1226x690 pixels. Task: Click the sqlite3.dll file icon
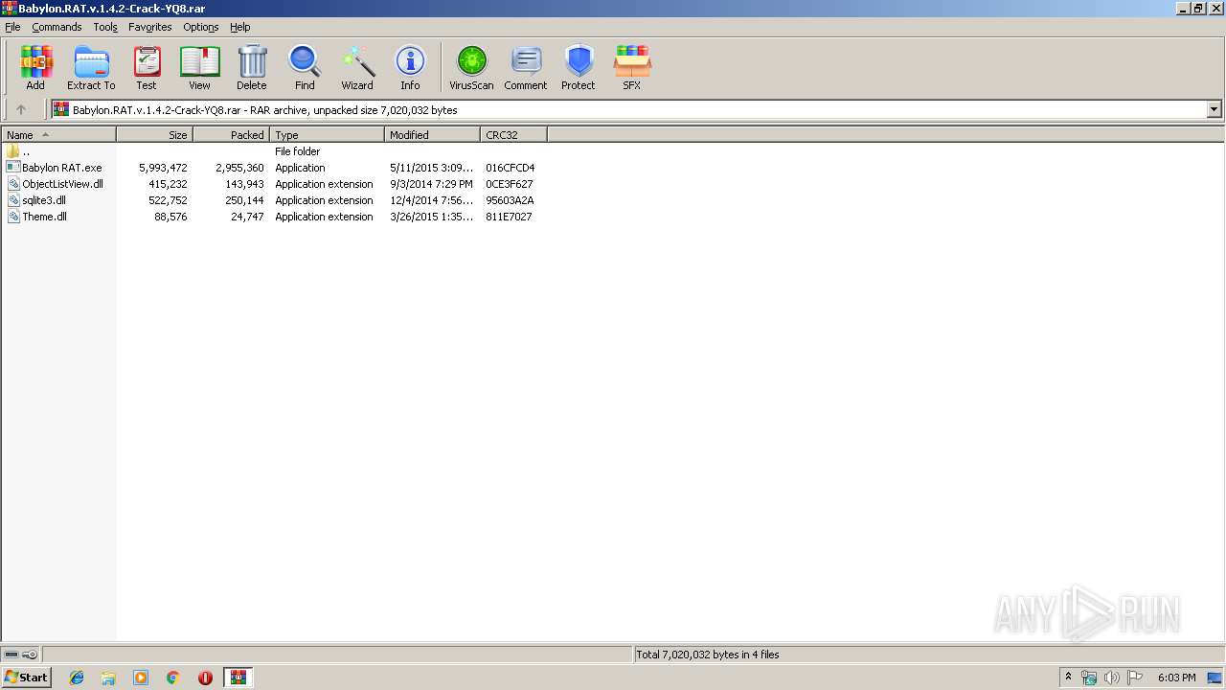pos(13,200)
